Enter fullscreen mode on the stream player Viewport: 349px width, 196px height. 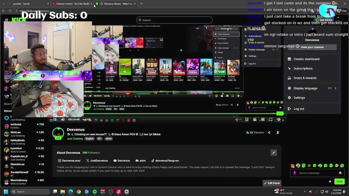click(x=271, y=120)
